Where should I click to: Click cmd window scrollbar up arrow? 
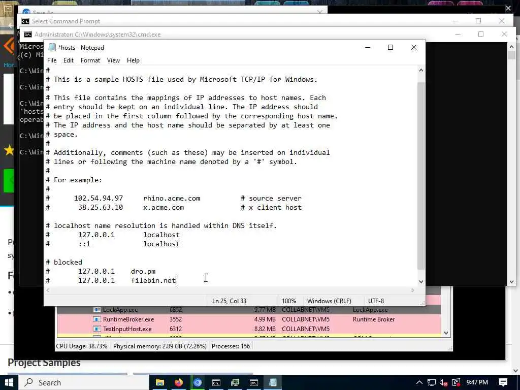(x=511, y=47)
